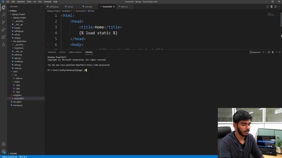282x158 pixels.
Task: Open style.css in the explorer tree
Action: (19, 78)
